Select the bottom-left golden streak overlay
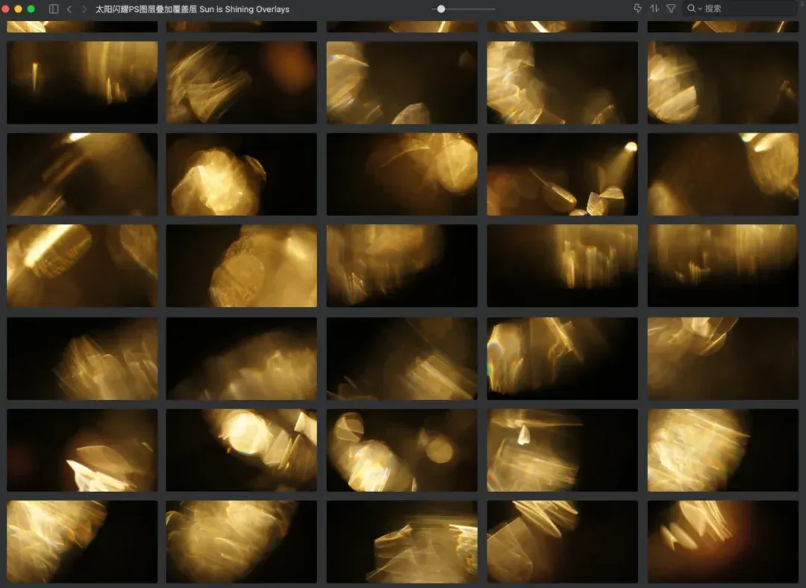 82,542
